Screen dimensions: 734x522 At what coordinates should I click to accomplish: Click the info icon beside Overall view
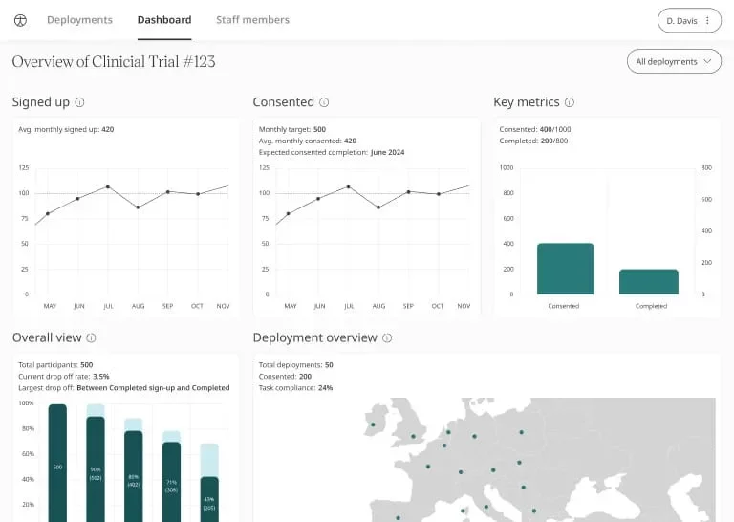pos(91,337)
